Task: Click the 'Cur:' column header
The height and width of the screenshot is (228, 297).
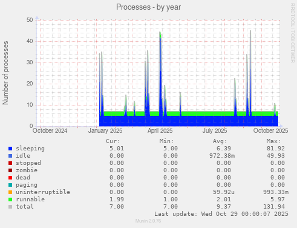Action: tap(113, 141)
